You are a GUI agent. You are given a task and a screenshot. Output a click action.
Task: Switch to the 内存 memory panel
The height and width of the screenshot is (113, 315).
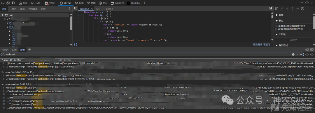(x=103, y=3)
